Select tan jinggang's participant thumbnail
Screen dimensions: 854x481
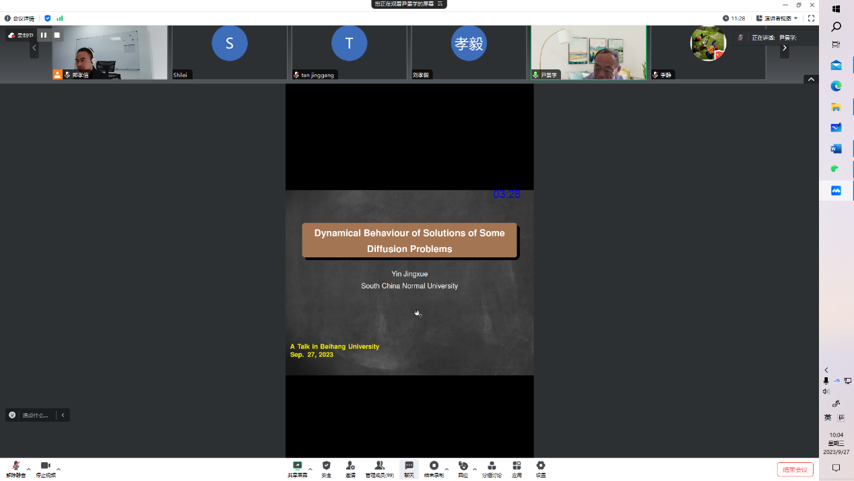coord(349,53)
